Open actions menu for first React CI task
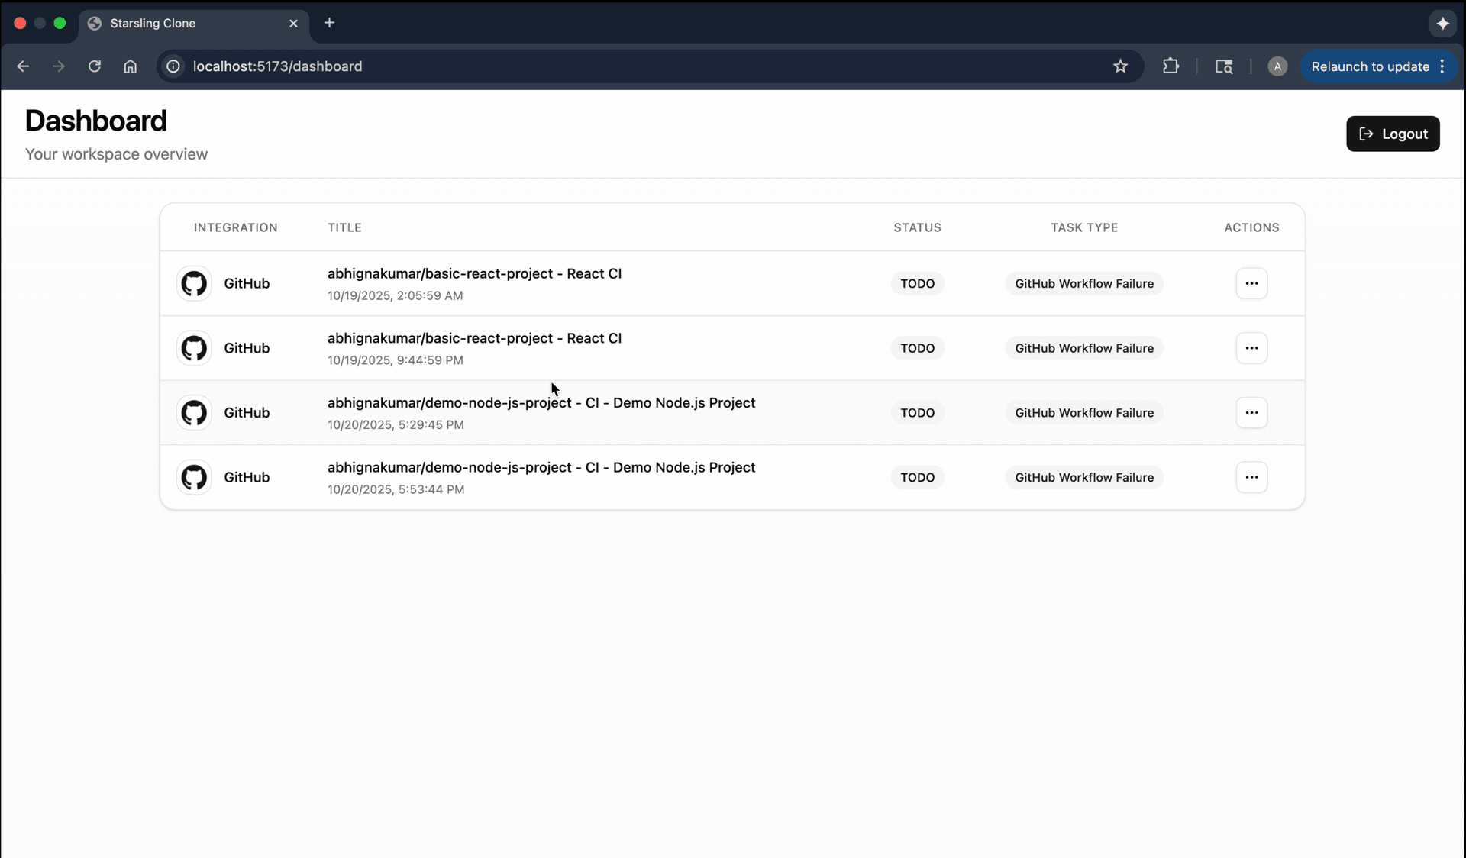 click(1251, 283)
